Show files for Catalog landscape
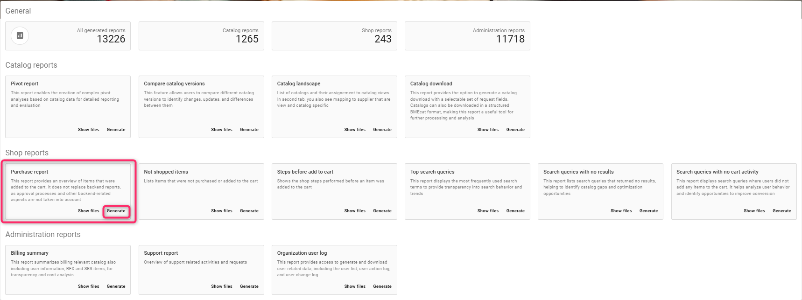 [x=355, y=130]
